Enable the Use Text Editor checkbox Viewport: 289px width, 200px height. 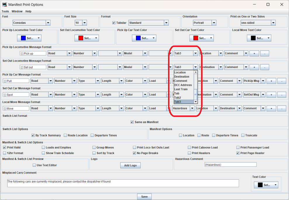(x=34, y=165)
